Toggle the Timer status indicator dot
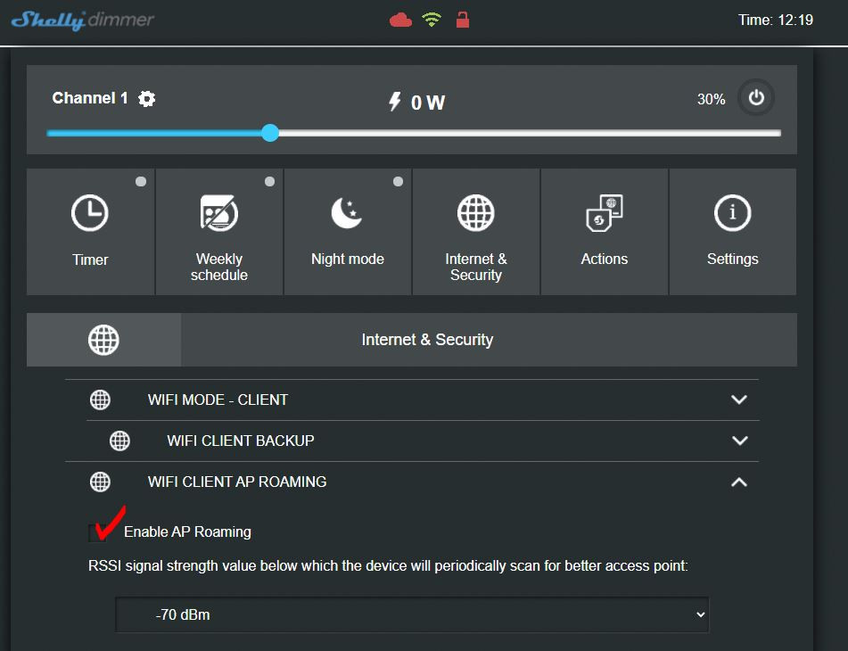The image size is (848, 651). 141,182
